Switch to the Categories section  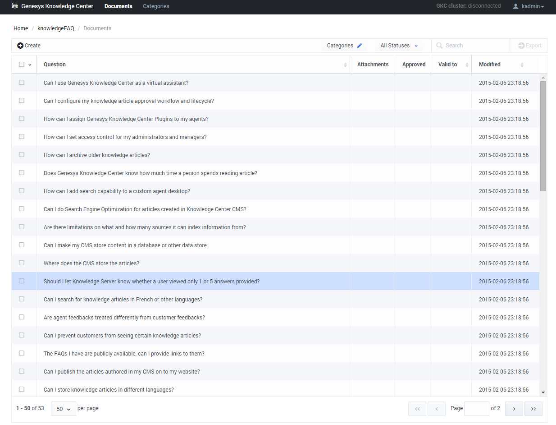(156, 6)
